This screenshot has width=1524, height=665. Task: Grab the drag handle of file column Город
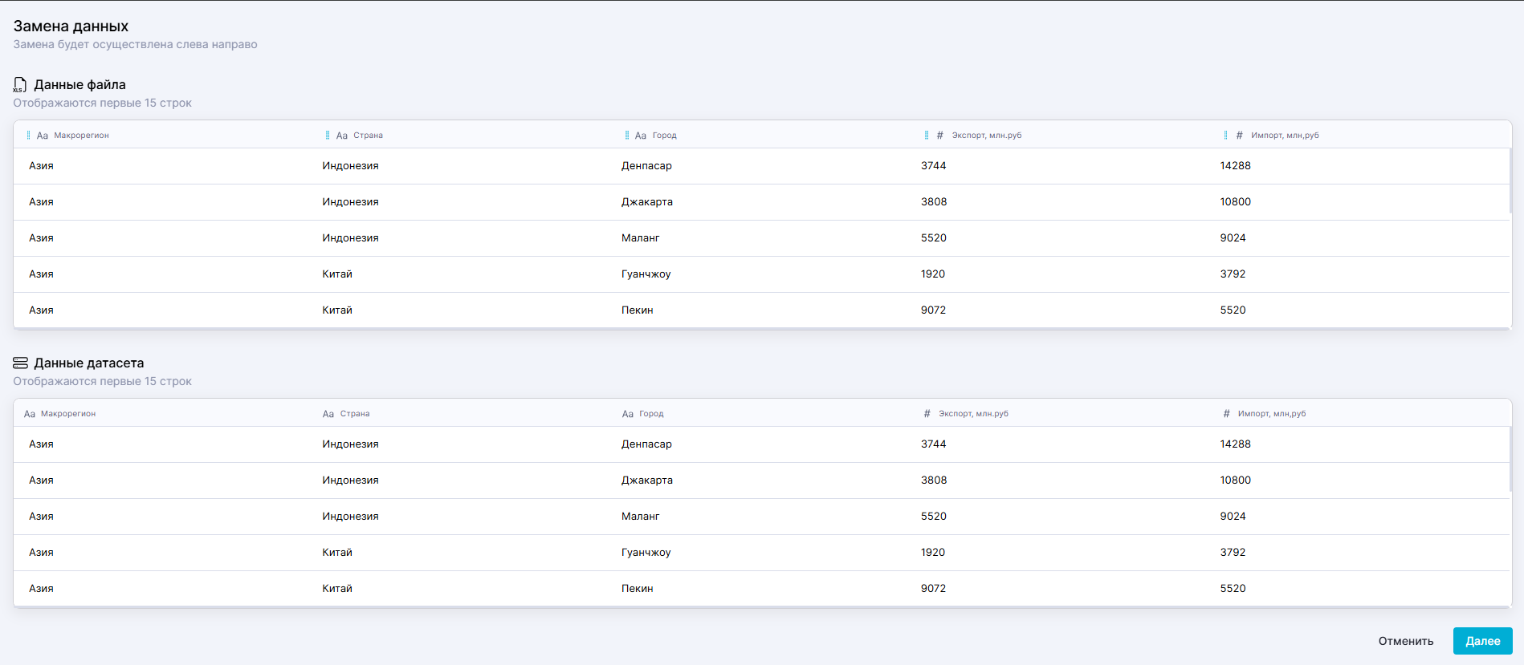click(627, 136)
